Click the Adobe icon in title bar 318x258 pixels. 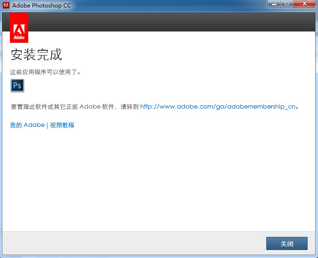(6, 5)
